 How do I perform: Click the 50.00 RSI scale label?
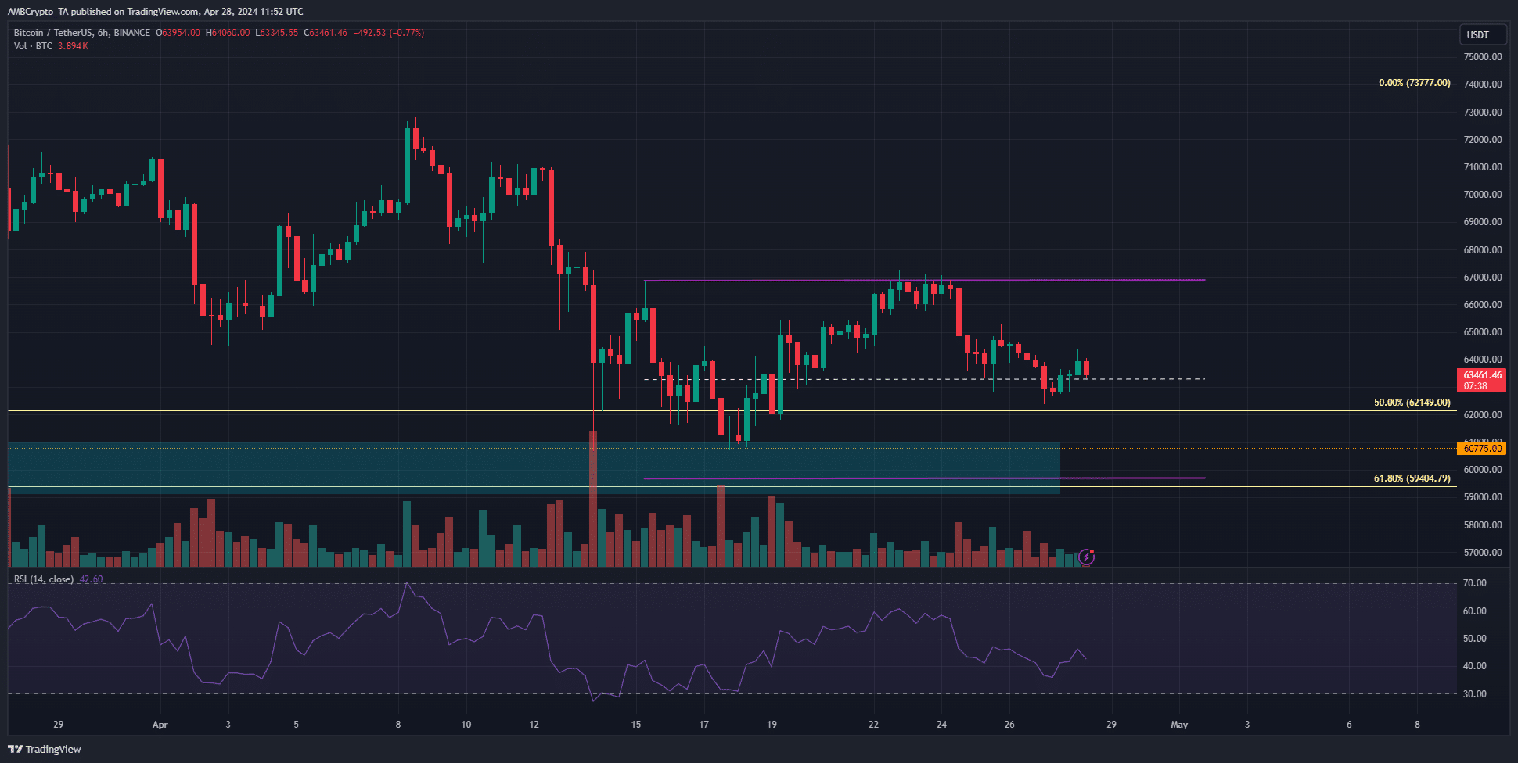tap(1475, 639)
